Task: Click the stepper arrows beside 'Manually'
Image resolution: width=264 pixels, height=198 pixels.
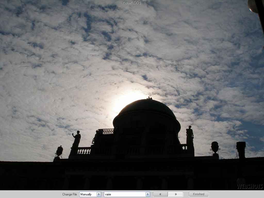Action: pos(98,194)
